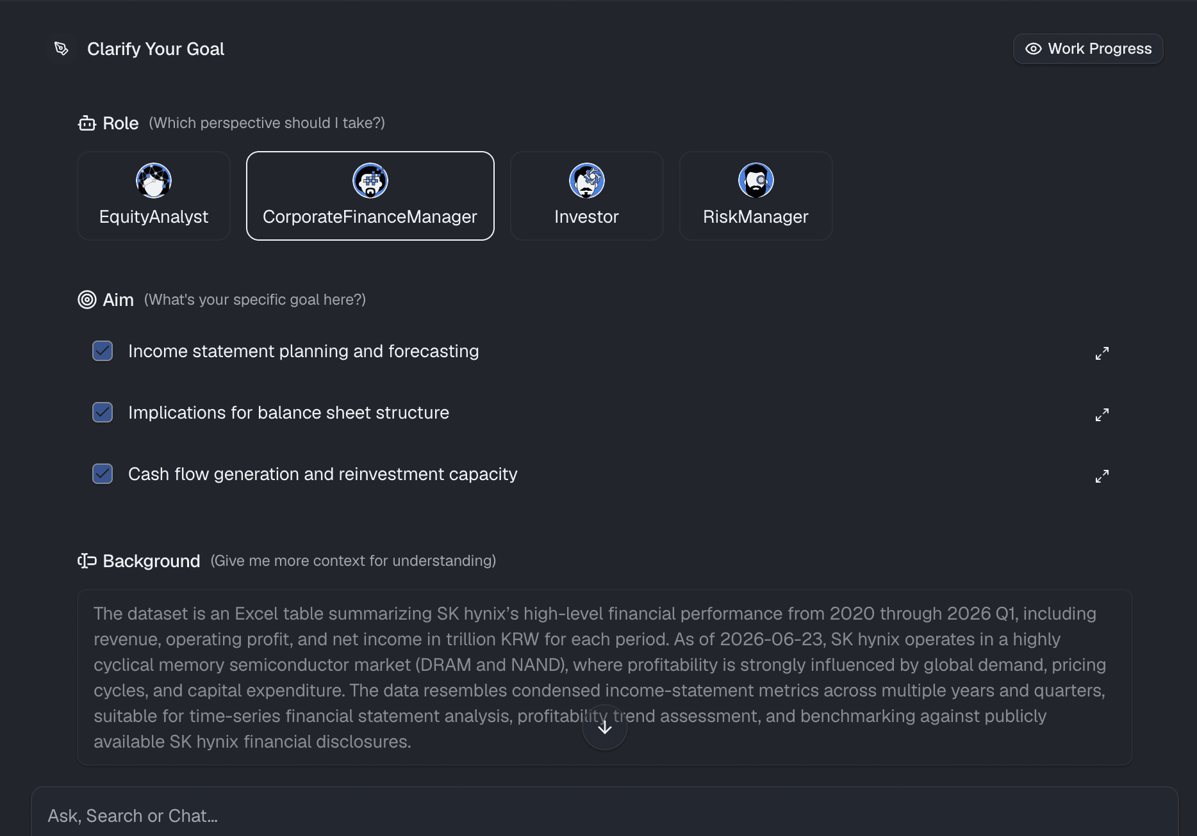
Task: Click the EquityAnalyst avatar icon
Action: 154,181
